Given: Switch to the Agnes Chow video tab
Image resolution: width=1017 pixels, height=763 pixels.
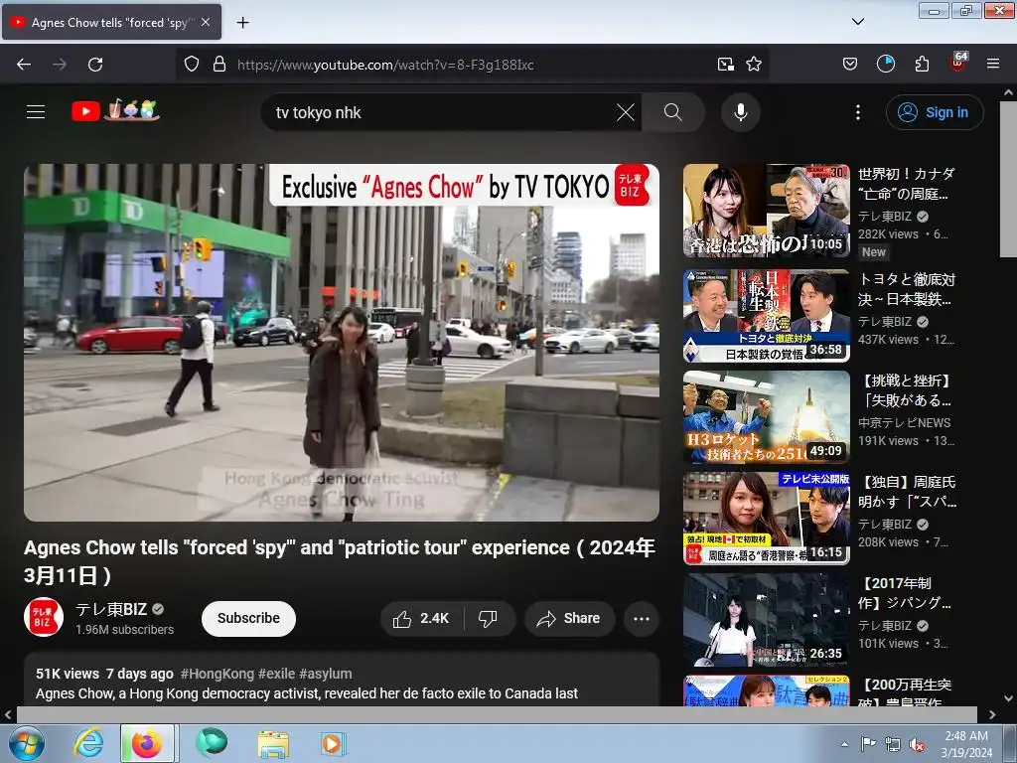Looking at the screenshot, I should [111, 22].
